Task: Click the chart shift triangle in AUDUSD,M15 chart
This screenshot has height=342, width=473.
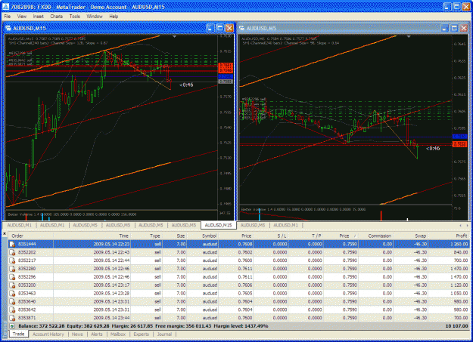Action: pos(174,36)
